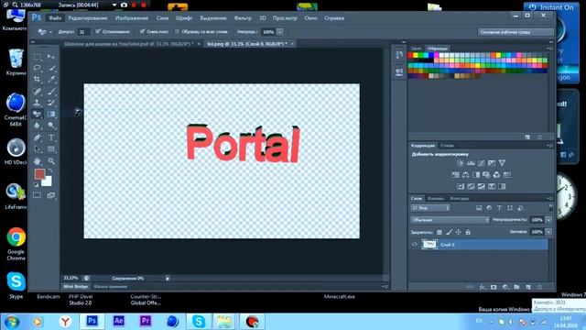
Task: Open Swatches panel options menu
Action: coord(549,49)
